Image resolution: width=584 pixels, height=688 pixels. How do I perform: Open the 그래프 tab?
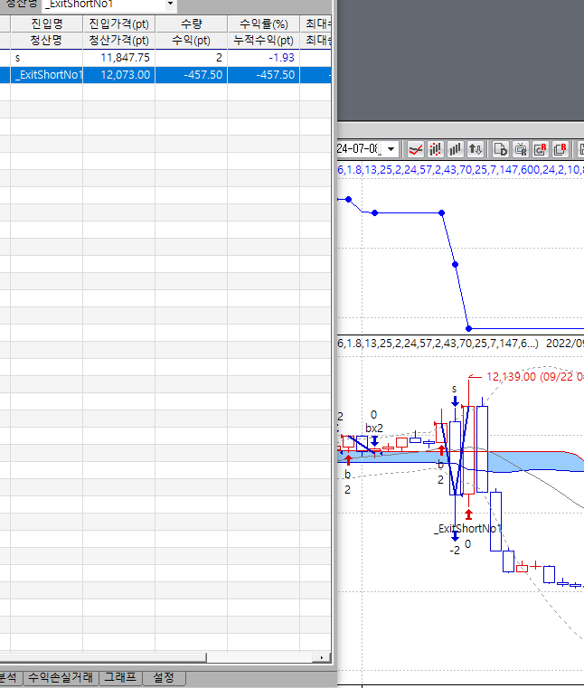(x=118, y=676)
